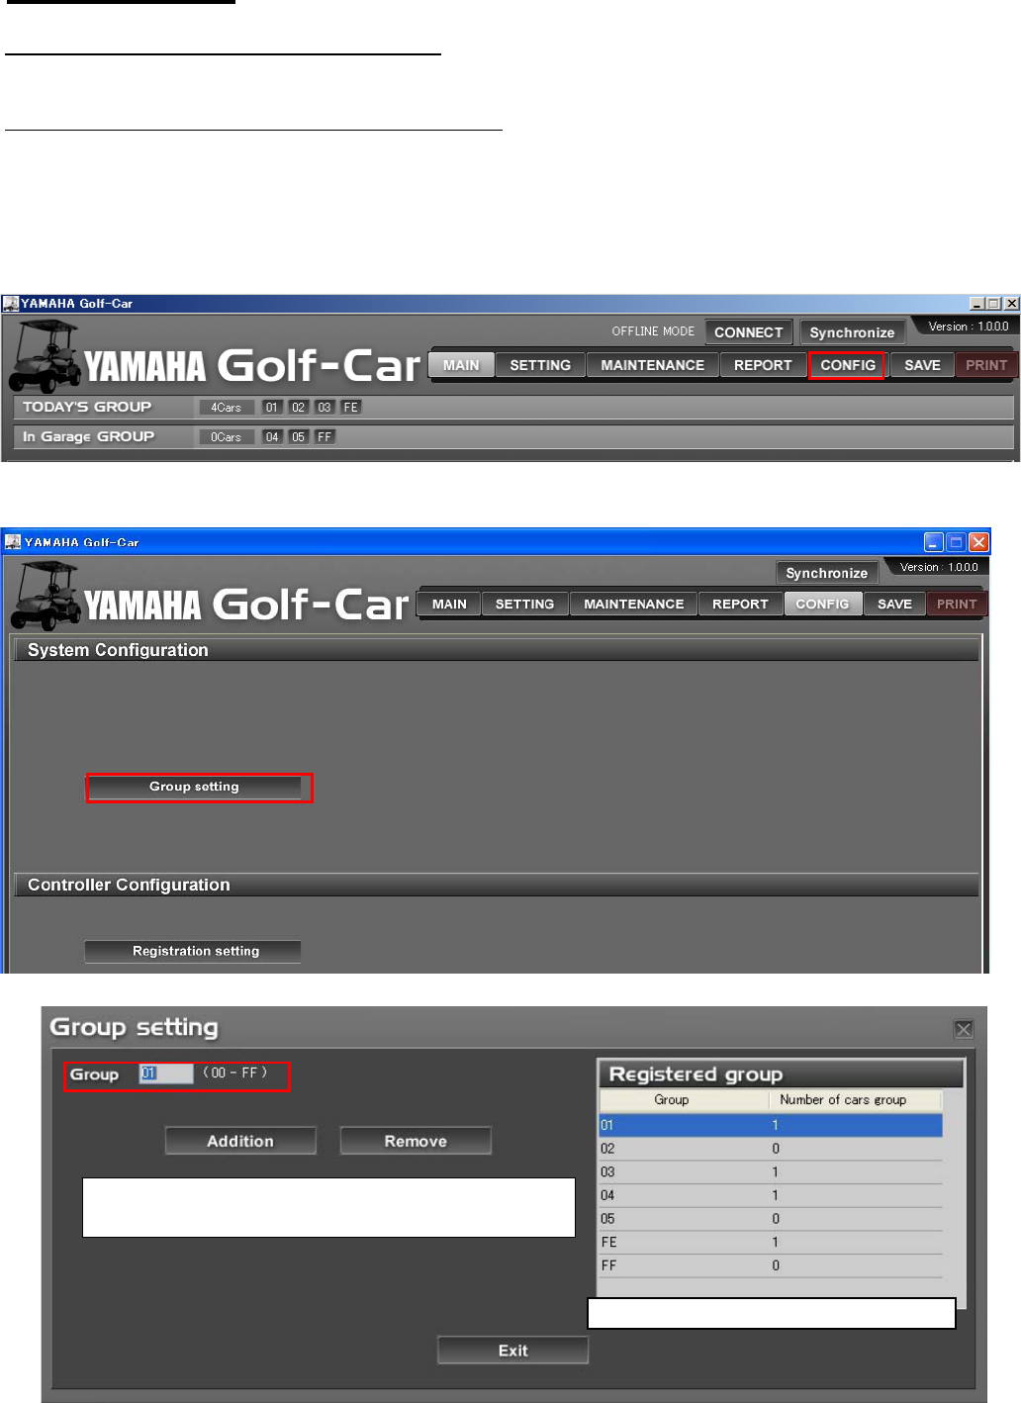Select car 03 in TODAY'S GROUP
Viewport: 1021px width, 1403px height.
tap(325, 408)
